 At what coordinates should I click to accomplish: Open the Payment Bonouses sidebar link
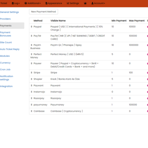5,34
